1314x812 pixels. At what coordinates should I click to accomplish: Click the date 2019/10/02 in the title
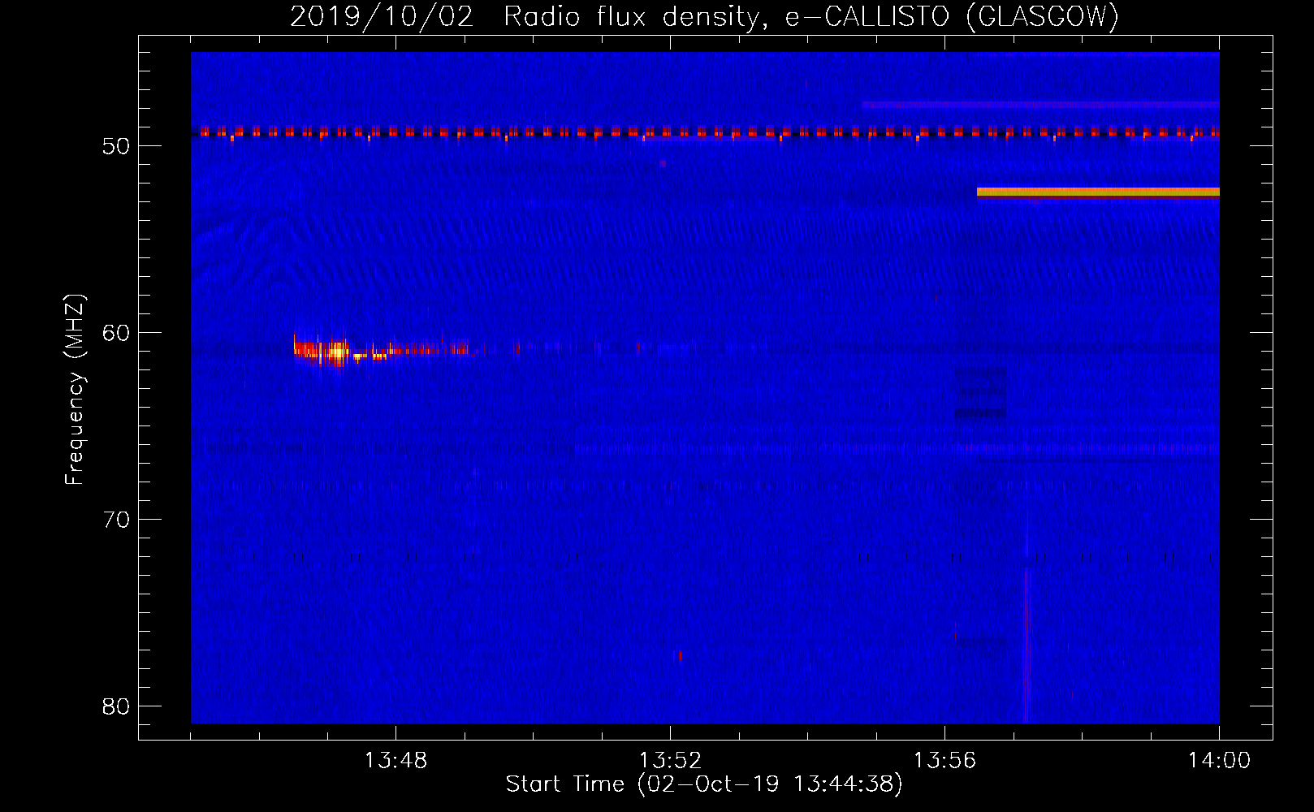[x=382, y=16]
